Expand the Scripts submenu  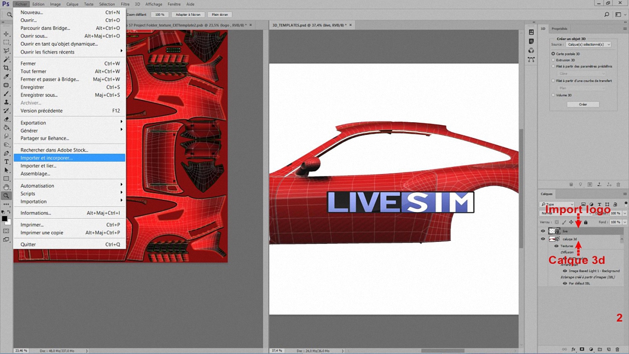click(69, 194)
